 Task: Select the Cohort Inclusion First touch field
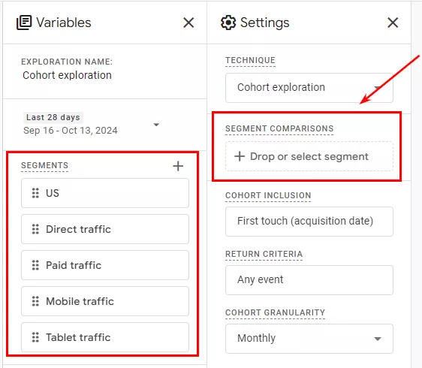click(x=309, y=222)
